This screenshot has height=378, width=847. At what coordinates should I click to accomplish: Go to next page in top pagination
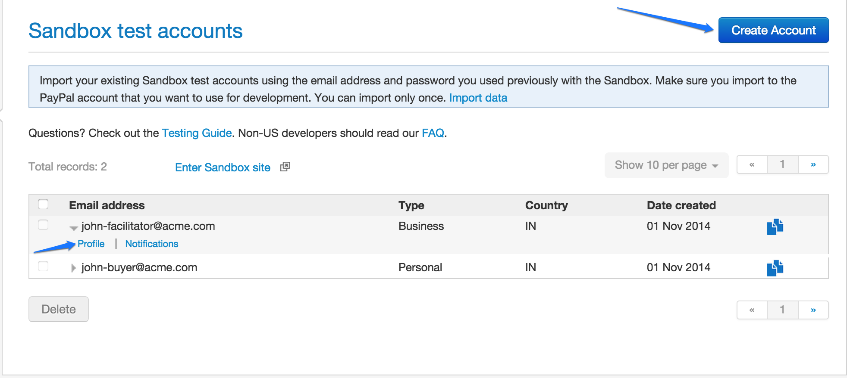tap(813, 164)
